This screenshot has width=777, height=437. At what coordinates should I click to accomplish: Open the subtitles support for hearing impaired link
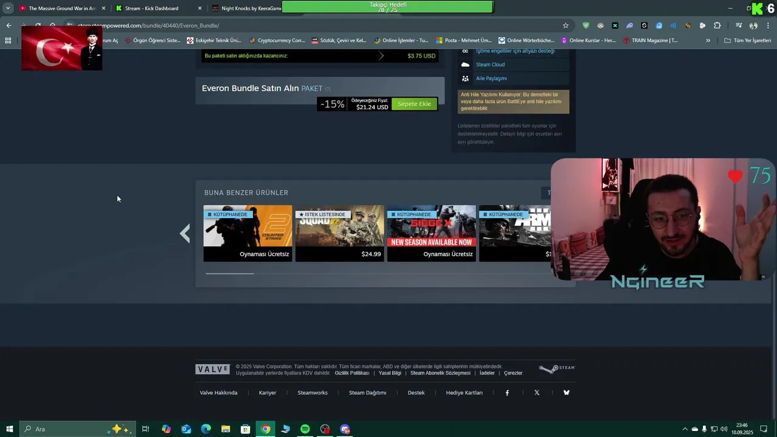(515, 51)
